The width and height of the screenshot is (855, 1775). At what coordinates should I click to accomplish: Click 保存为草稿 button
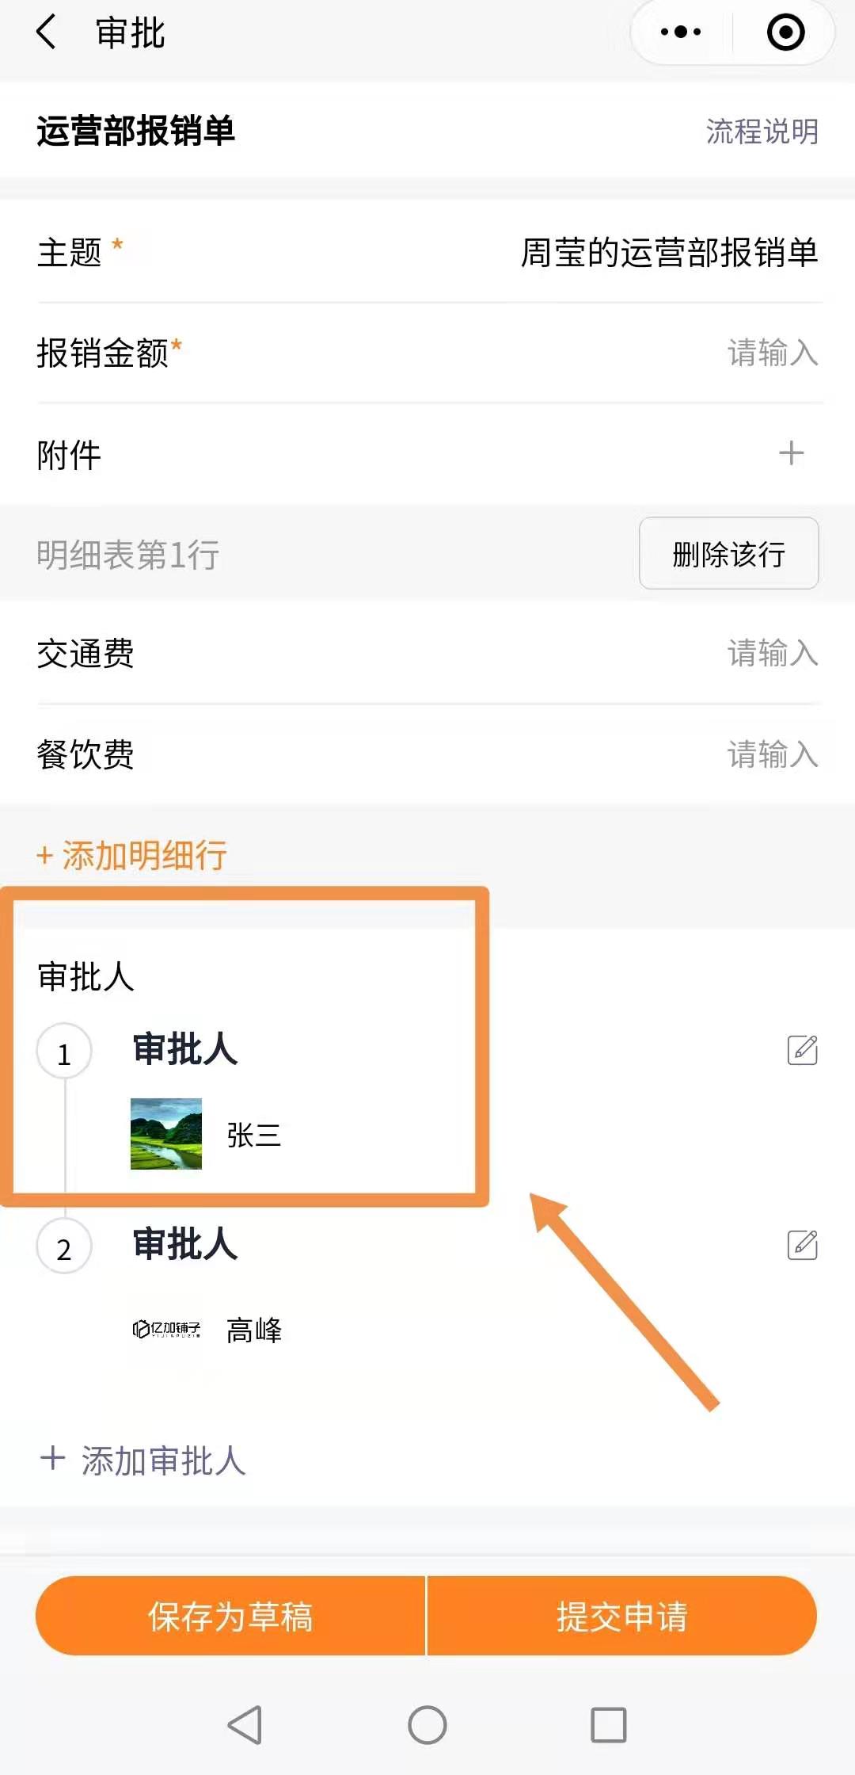(230, 1616)
